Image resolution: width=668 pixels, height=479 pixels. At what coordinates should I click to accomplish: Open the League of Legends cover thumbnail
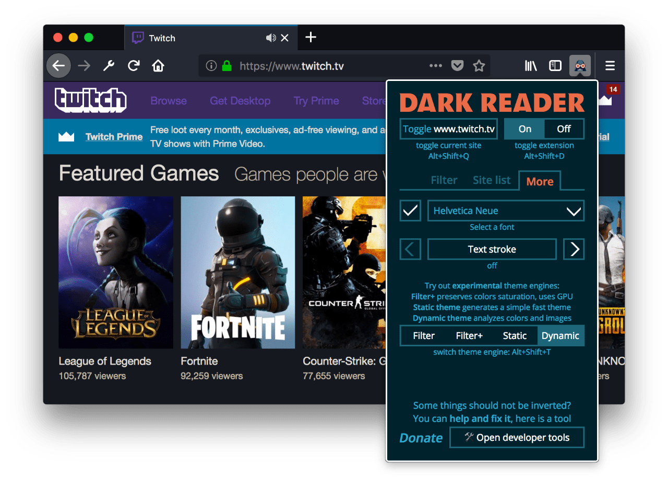pos(116,273)
